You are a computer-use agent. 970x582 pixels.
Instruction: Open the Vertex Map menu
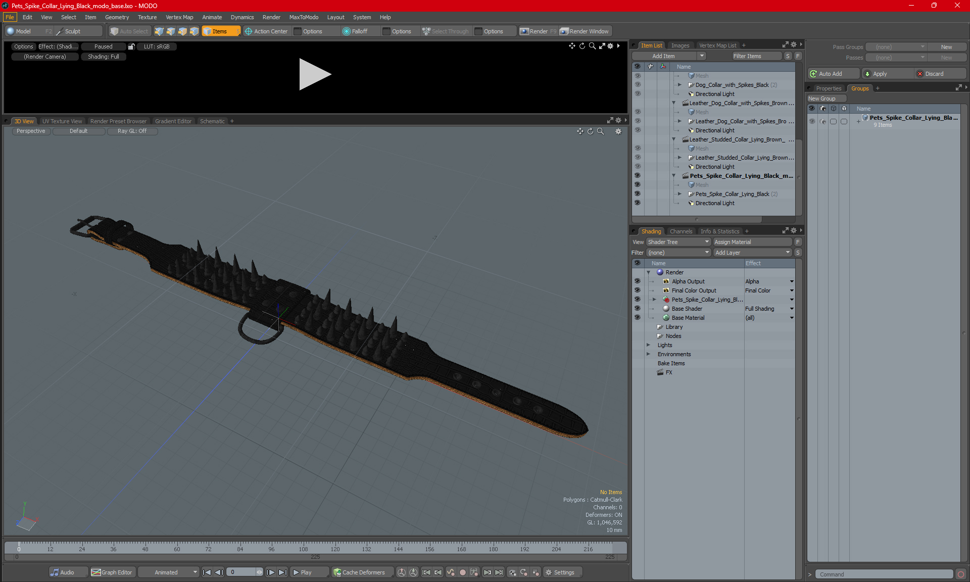179,17
